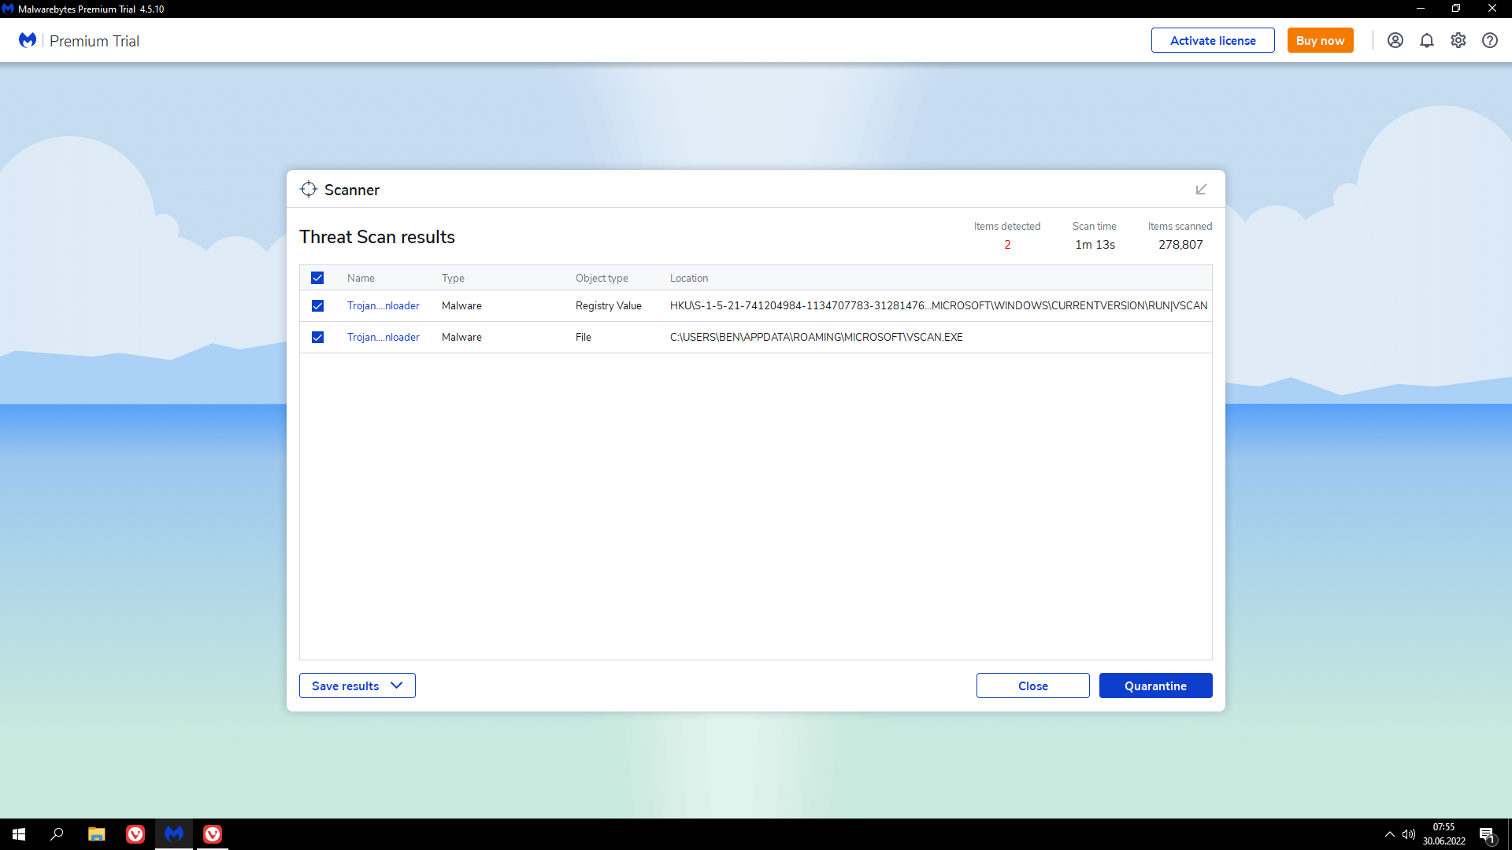The width and height of the screenshot is (1512, 850).
Task: Open the Trojan downloader link for the registry entry
Action: [x=383, y=305]
